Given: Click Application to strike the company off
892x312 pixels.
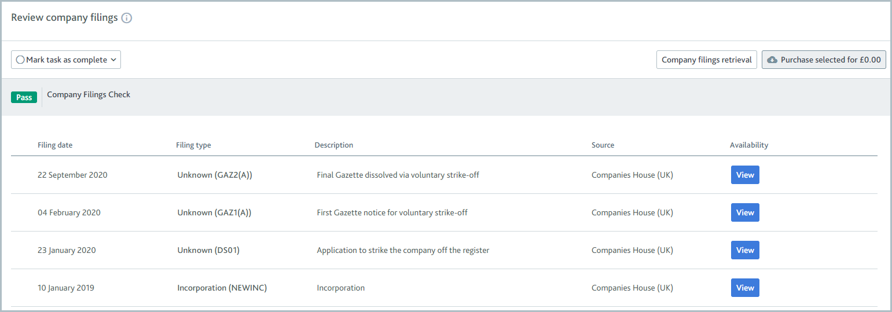Looking at the screenshot, I should pyautogui.click(x=403, y=250).
